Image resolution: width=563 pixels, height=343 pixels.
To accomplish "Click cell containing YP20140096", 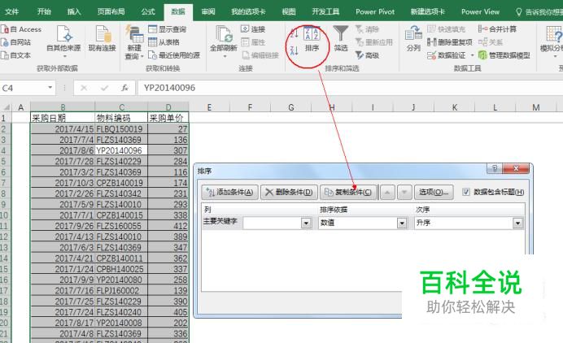I will [121, 150].
